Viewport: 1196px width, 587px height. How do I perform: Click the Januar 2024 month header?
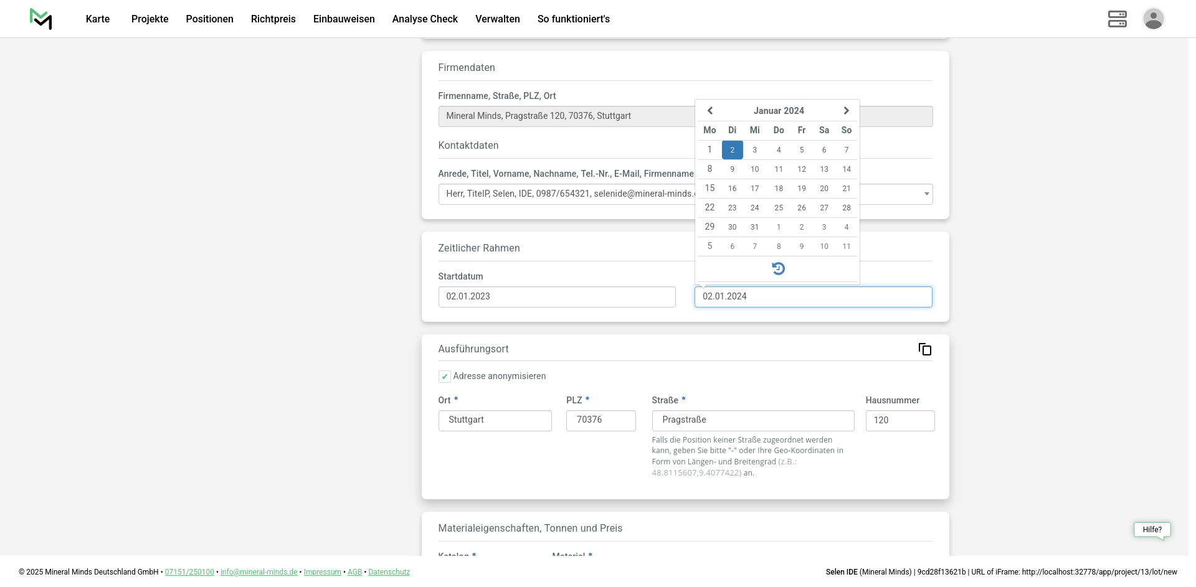778,111
